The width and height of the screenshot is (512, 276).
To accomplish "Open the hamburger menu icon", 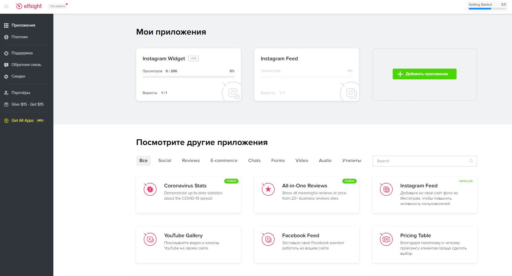I will (x=6, y=6).
